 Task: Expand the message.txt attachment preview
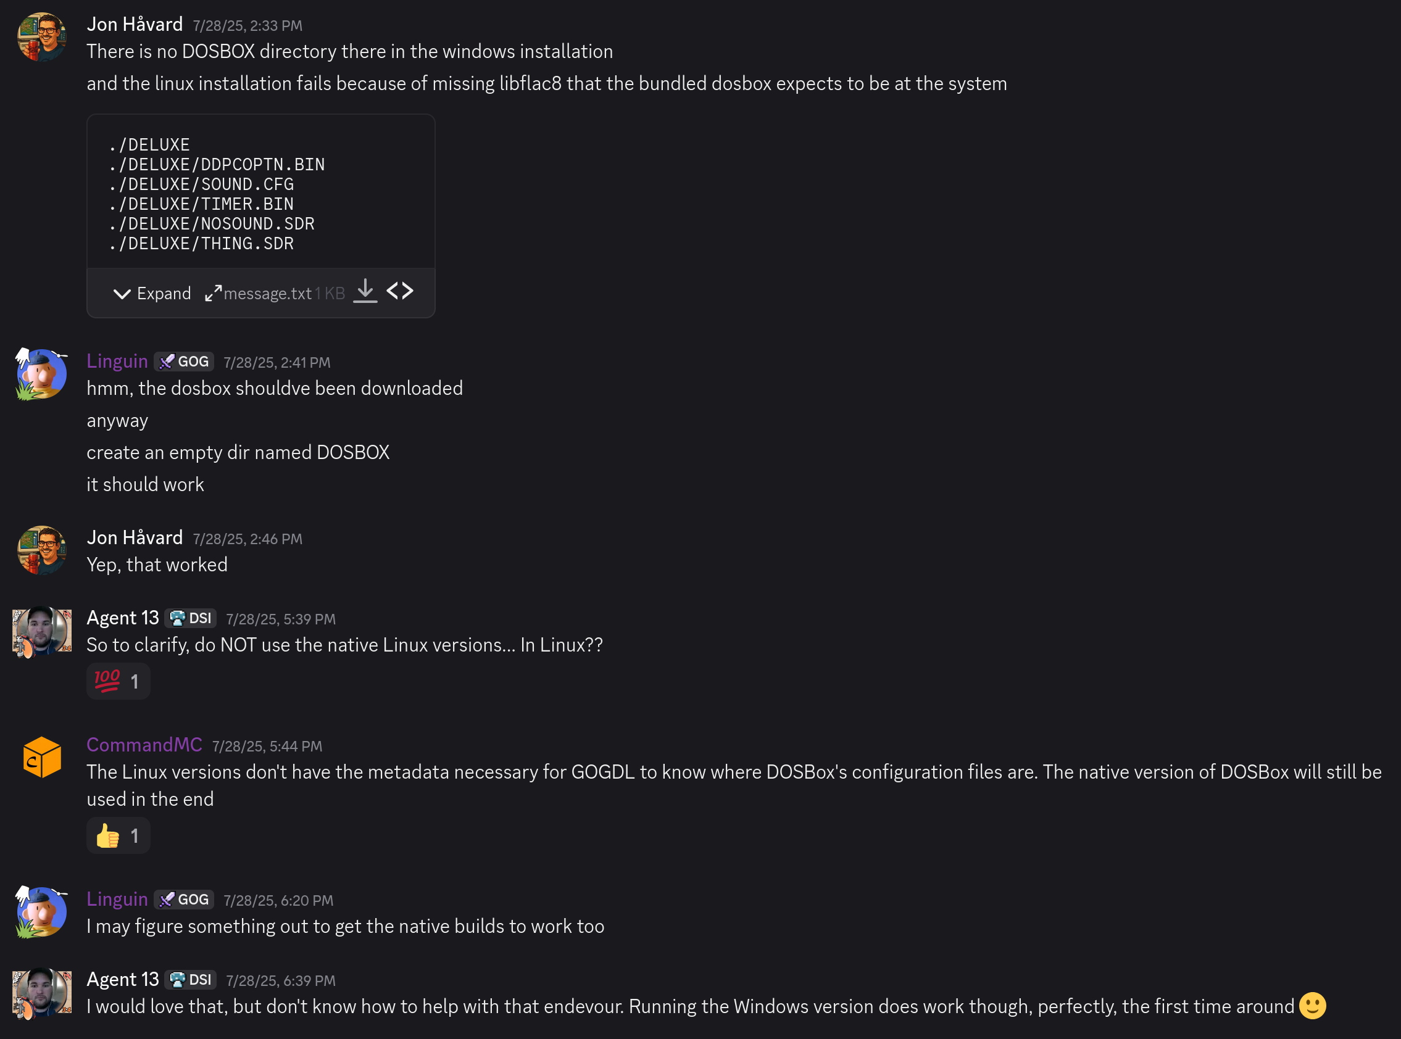[152, 294]
